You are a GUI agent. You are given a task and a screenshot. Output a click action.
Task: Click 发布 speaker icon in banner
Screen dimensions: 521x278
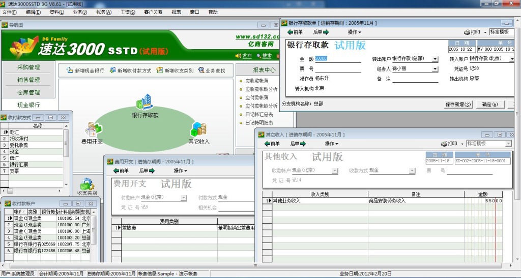point(238,56)
